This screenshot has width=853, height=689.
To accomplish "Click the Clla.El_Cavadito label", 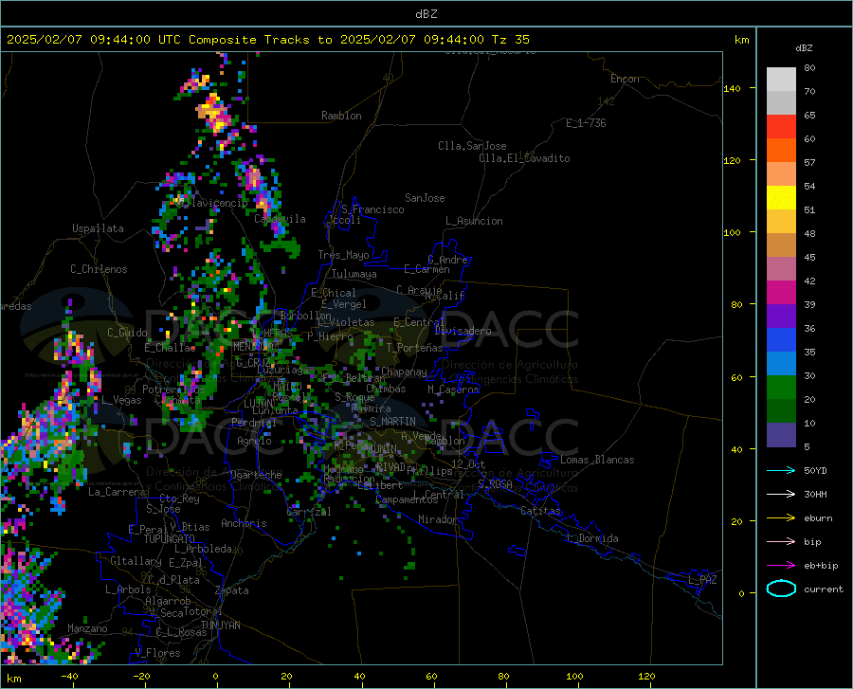I will coord(524,158).
